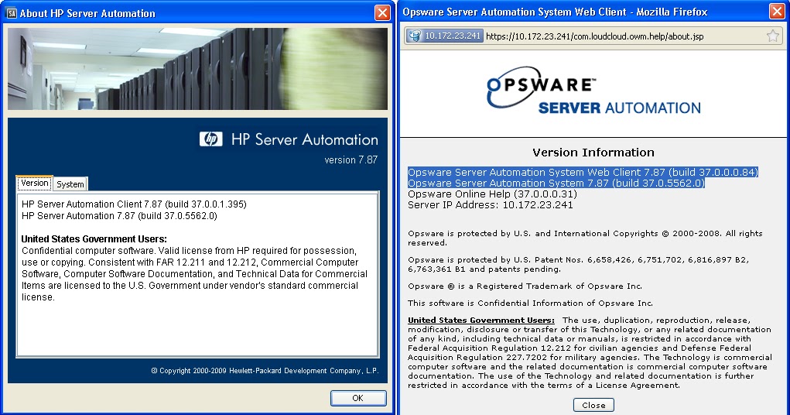This screenshot has height=415, width=790.
Task: Click 'HP Server Automation 7.87 (build 37.0.5562.0)' line
Action: [119, 216]
